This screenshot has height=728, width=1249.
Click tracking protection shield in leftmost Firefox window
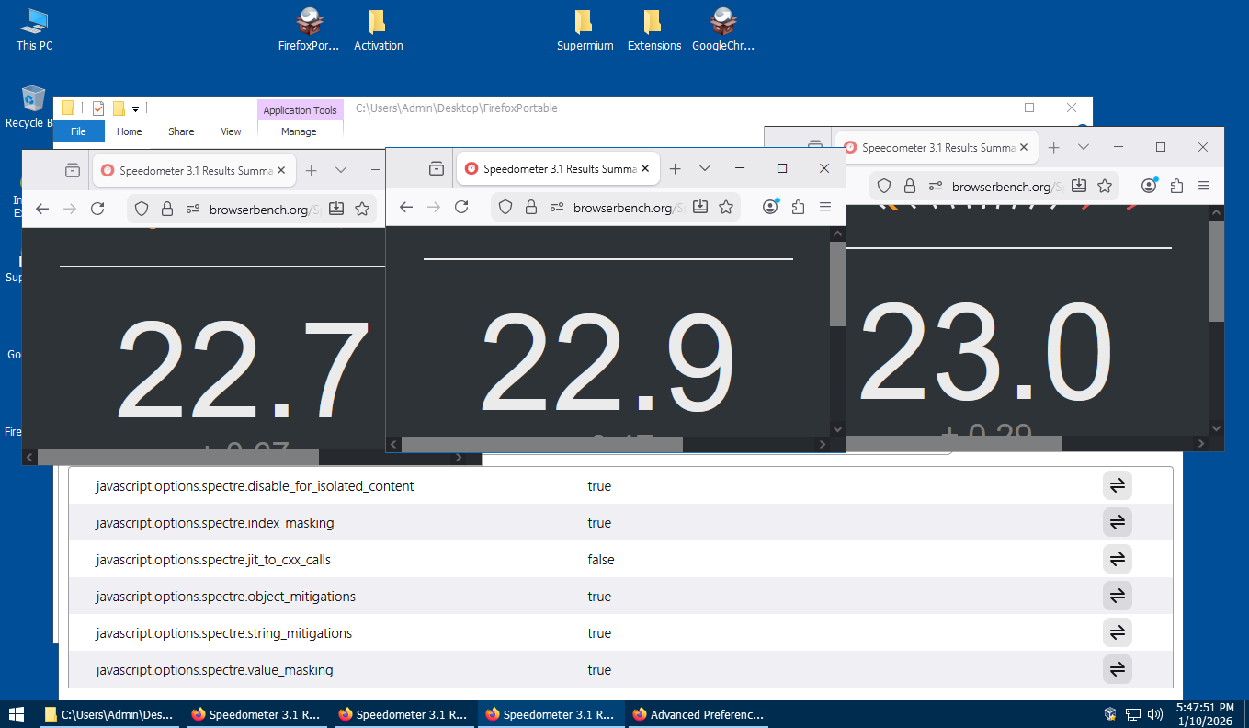142,209
